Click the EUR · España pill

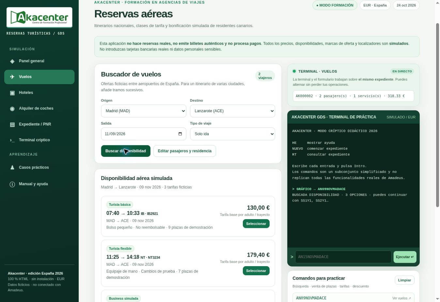pos(375,5)
